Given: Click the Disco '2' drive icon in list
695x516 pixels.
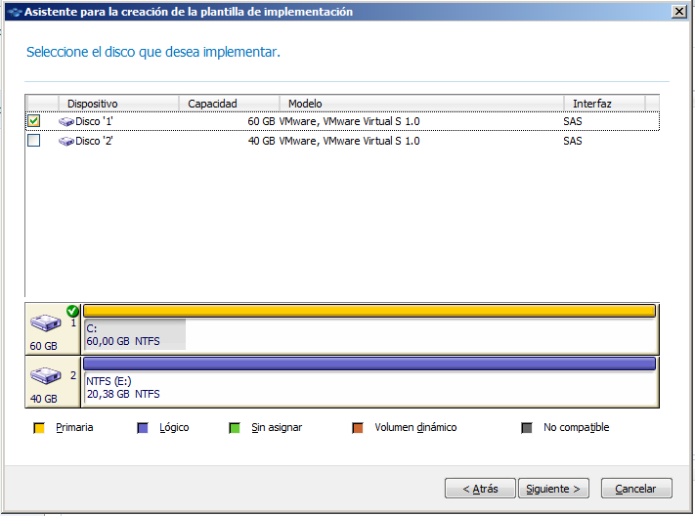Looking at the screenshot, I should click(x=66, y=141).
